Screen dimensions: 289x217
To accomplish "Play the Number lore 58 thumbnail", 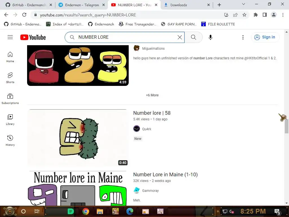I will click(78, 138).
